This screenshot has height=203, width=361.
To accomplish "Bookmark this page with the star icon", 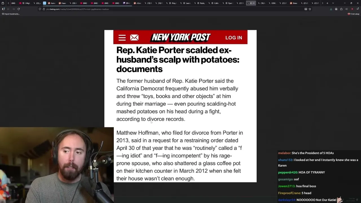I will [x=310, y=9].
